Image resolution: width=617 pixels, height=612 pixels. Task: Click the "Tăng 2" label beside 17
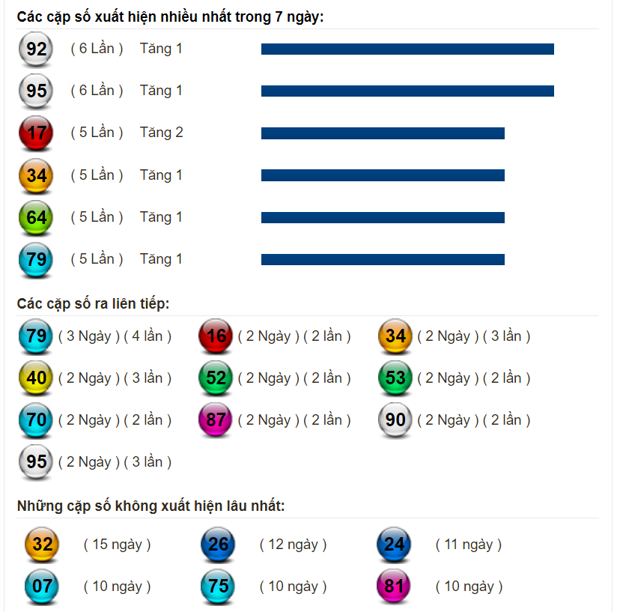[x=161, y=133]
